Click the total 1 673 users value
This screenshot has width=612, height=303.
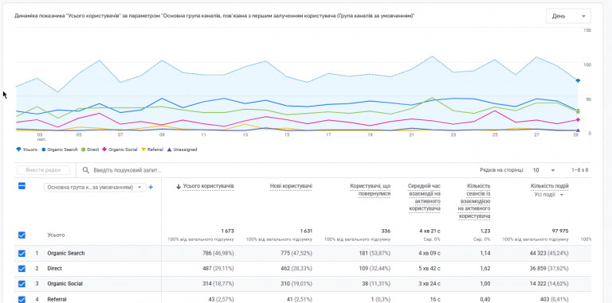(x=227, y=231)
